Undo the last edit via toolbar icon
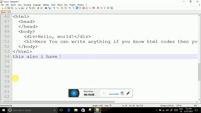201x113 pixels. (38, 8)
